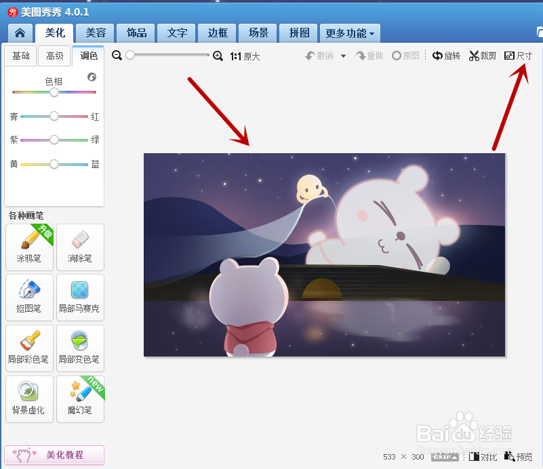Reset the hue with the circular reset icon
The height and width of the screenshot is (469, 543).
click(x=92, y=77)
